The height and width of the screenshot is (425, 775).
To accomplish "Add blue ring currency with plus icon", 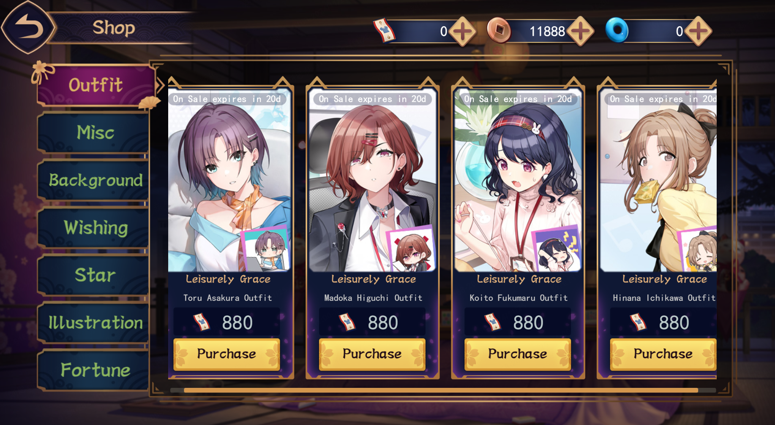I will coord(698,31).
